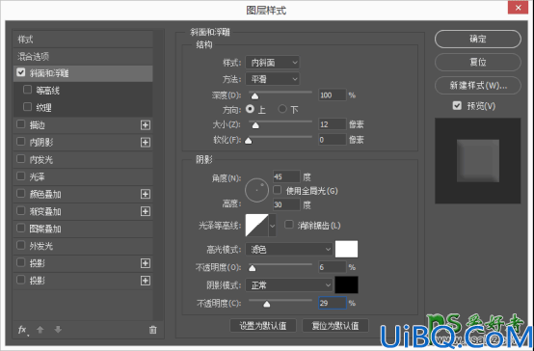Enable the 内发光 checkbox
This screenshot has width=534, height=351.
click(21, 159)
